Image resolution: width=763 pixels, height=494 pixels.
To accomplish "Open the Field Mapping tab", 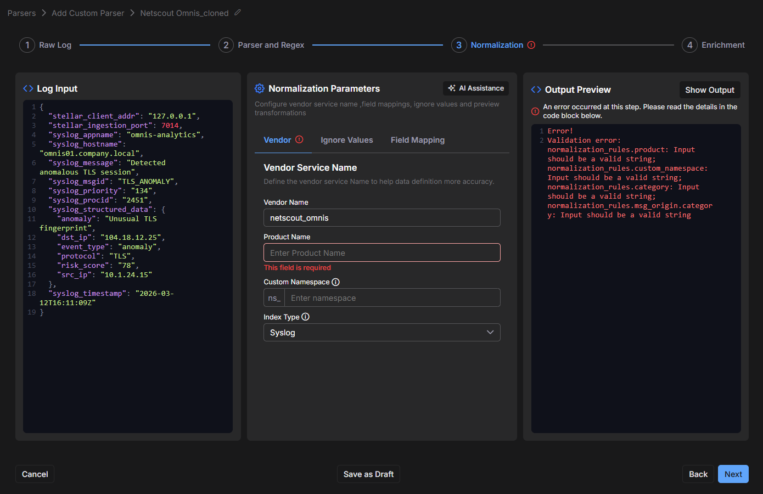I will [x=417, y=140].
